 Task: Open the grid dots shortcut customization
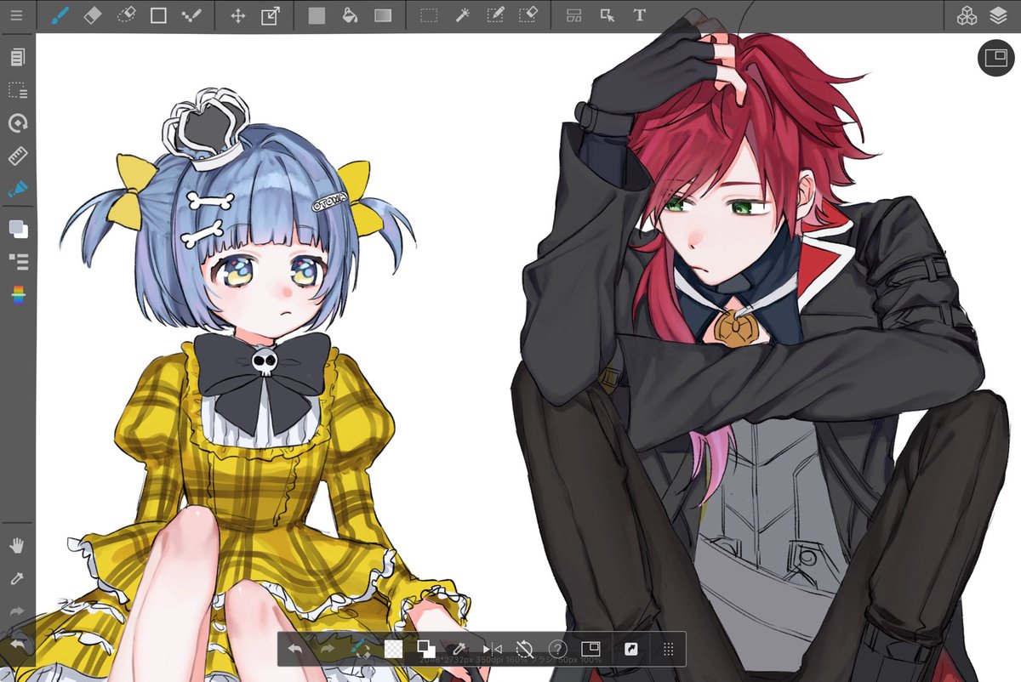[668, 649]
